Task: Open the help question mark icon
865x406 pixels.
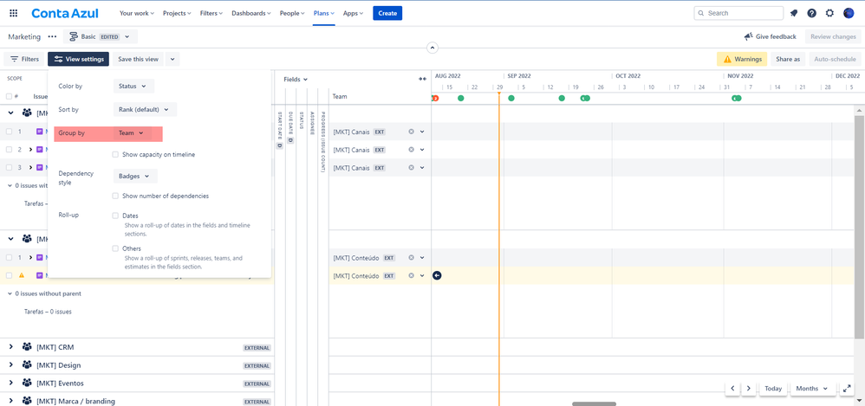Action: pos(811,13)
